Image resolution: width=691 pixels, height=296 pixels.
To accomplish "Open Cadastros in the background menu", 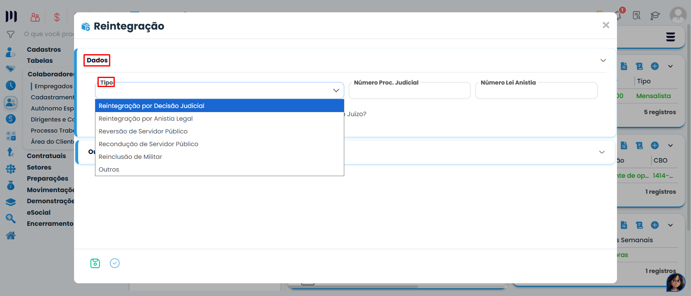I will click(x=44, y=49).
